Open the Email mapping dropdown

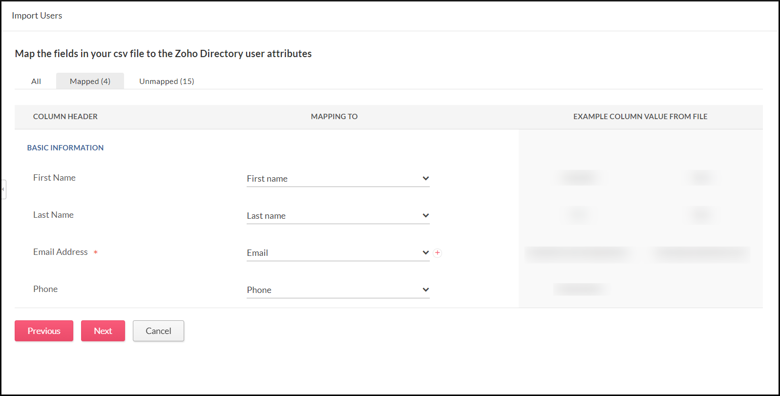pos(338,253)
